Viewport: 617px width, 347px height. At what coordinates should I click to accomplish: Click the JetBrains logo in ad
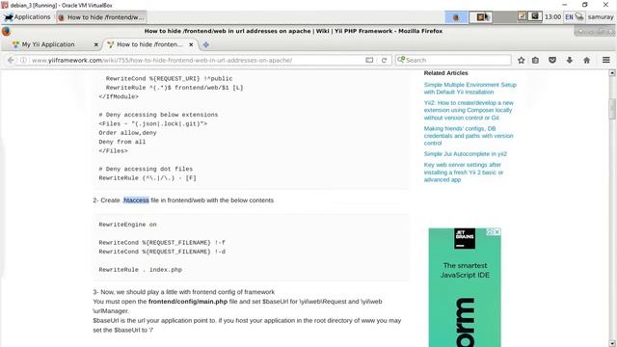(x=465, y=238)
